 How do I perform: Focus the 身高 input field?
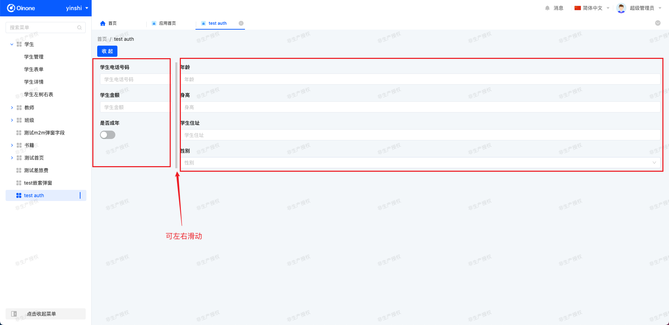420,107
